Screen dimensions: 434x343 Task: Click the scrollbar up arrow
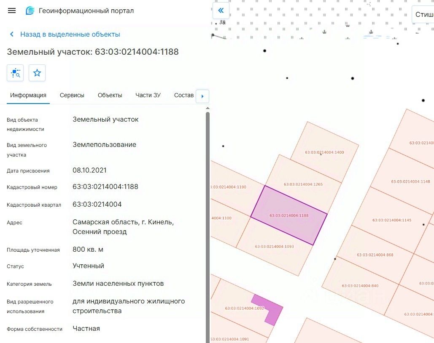[x=208, y=108]
